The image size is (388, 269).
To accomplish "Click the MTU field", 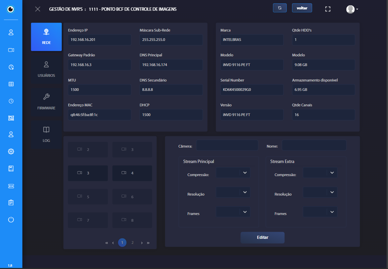I will point(100,90).
